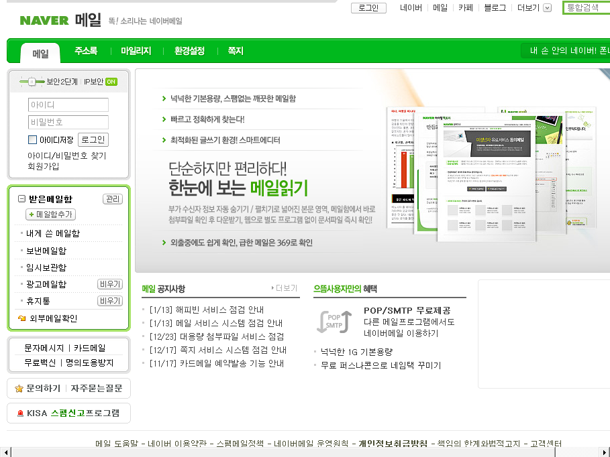Open 휴지통 folder
Viewport: 610px width, 457px height.
(38, 301)
